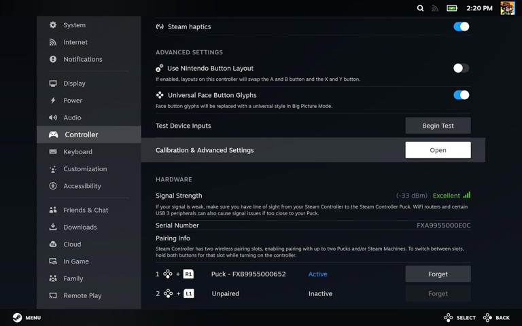522x326 pixels.
Task: Open Calibration & Advanced Settings
Action: (438, 150)
